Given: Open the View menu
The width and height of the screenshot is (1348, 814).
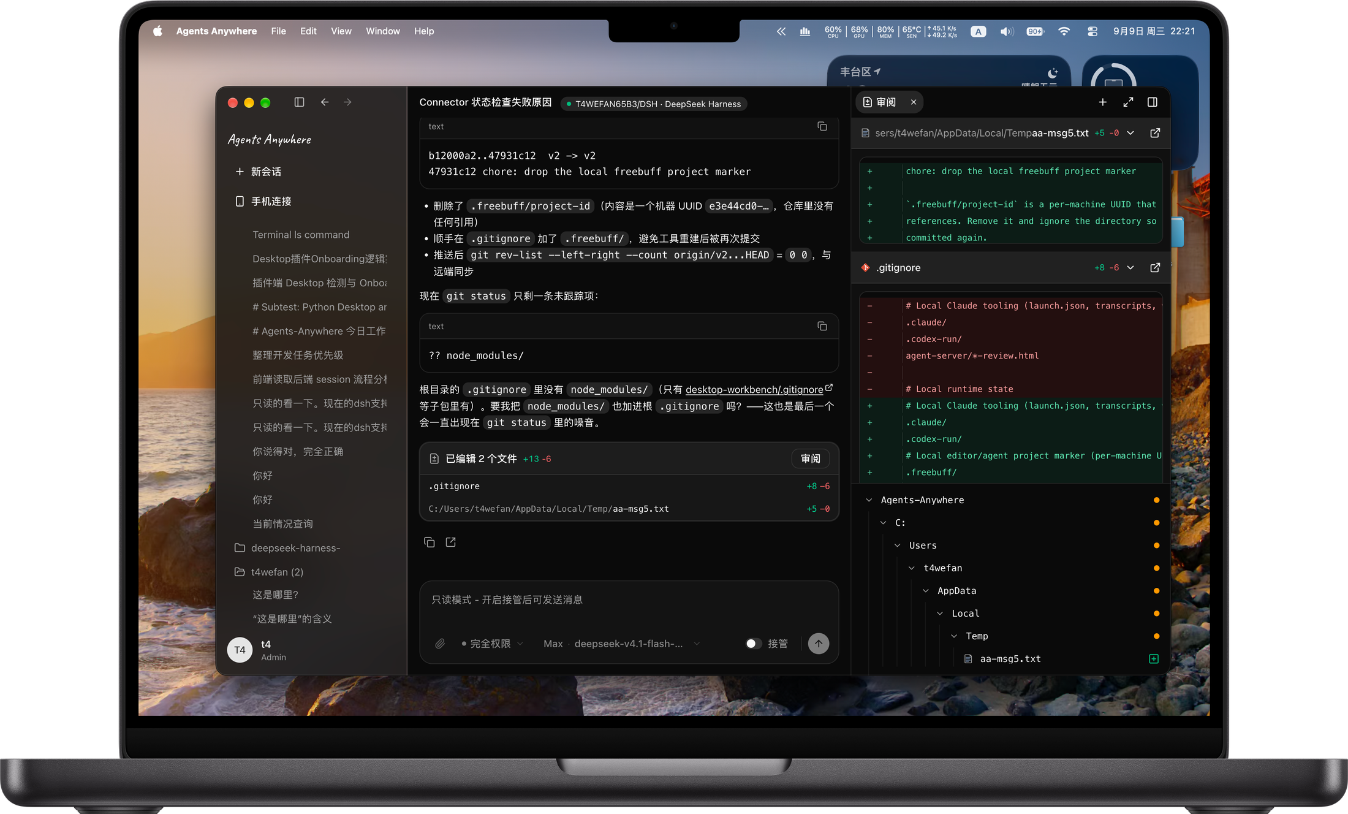Looking at the screenshot, I should [341, 31].
